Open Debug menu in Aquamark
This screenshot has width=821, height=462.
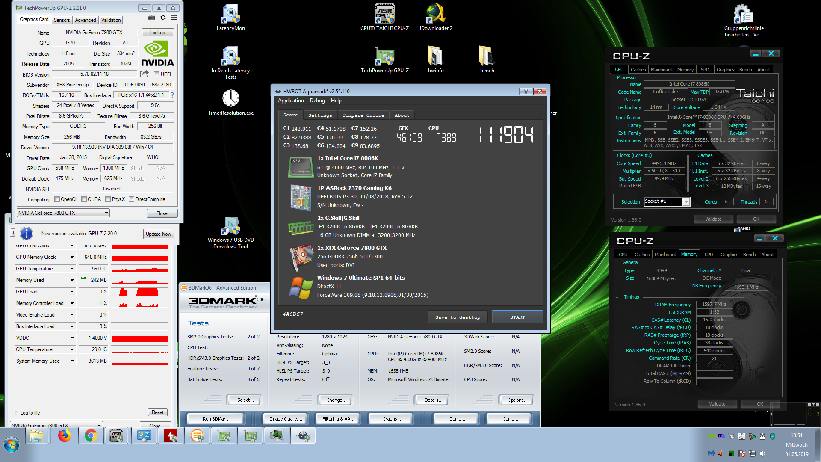(317, 101)
